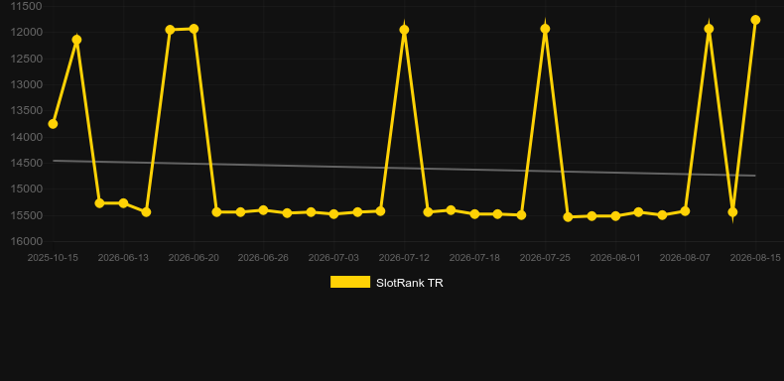Select the data point dated 2026-07-03
The width and height of the screenshot is (784, 381).
[334, 214]
